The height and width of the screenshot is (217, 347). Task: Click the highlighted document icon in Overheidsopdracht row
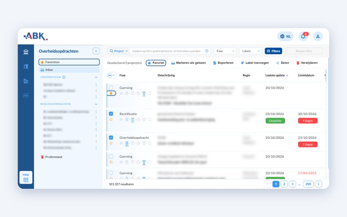point(127,144)
